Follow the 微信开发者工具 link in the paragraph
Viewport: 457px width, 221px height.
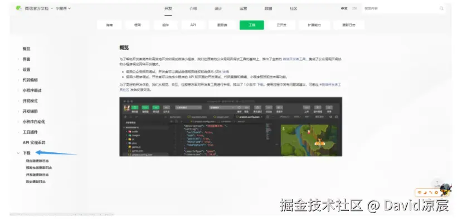pos(295,59)
